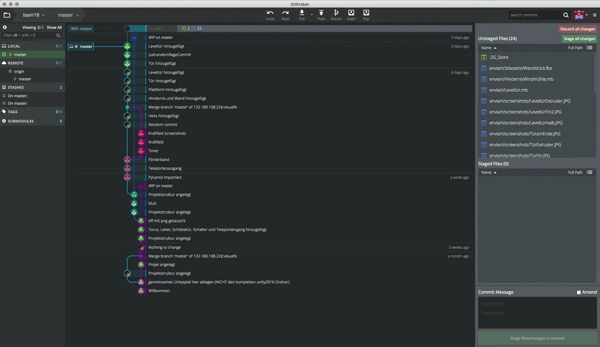Pull changes with the Pull icon

pyautogui.click(x=302, y=13)
